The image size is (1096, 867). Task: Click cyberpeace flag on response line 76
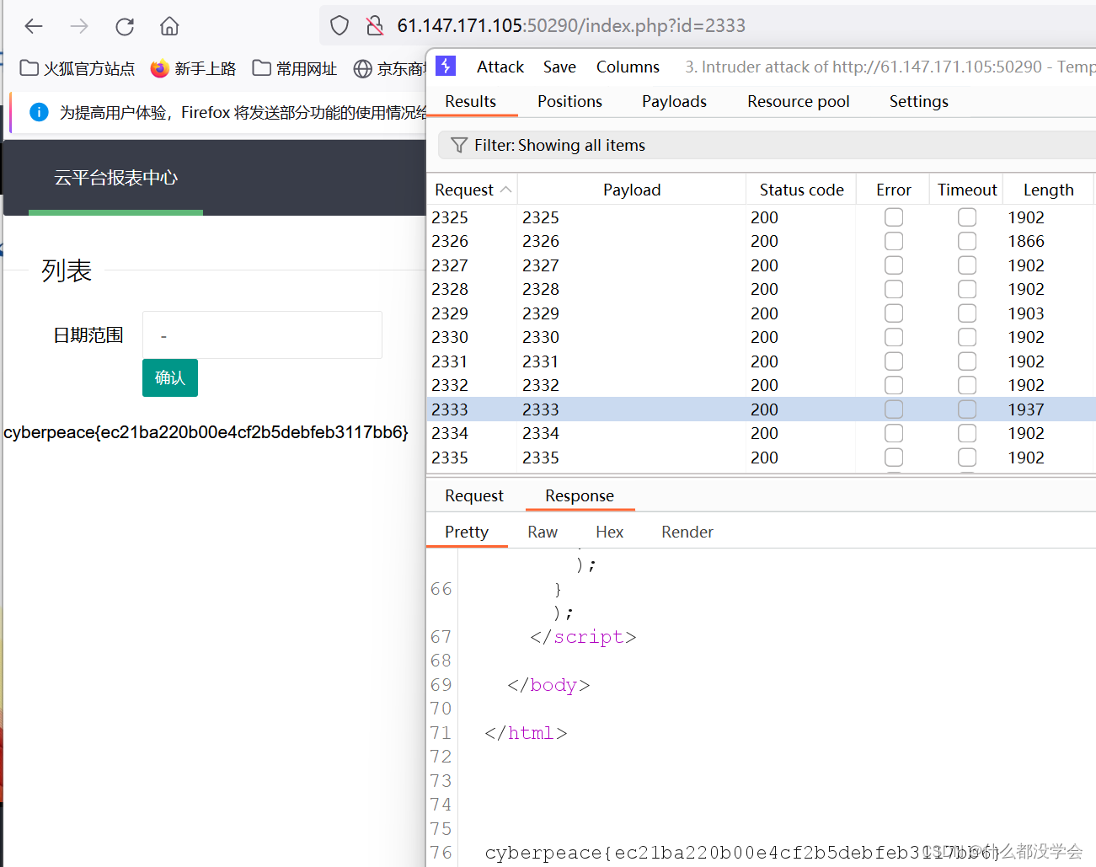point(741,853)
